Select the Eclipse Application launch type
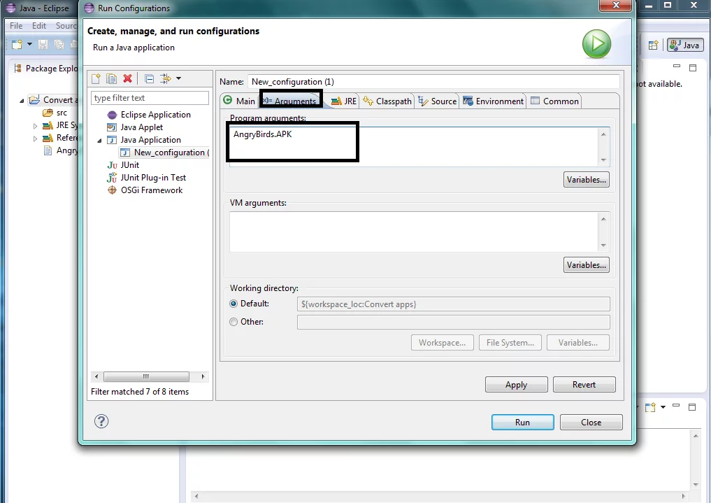 (155, 115)
